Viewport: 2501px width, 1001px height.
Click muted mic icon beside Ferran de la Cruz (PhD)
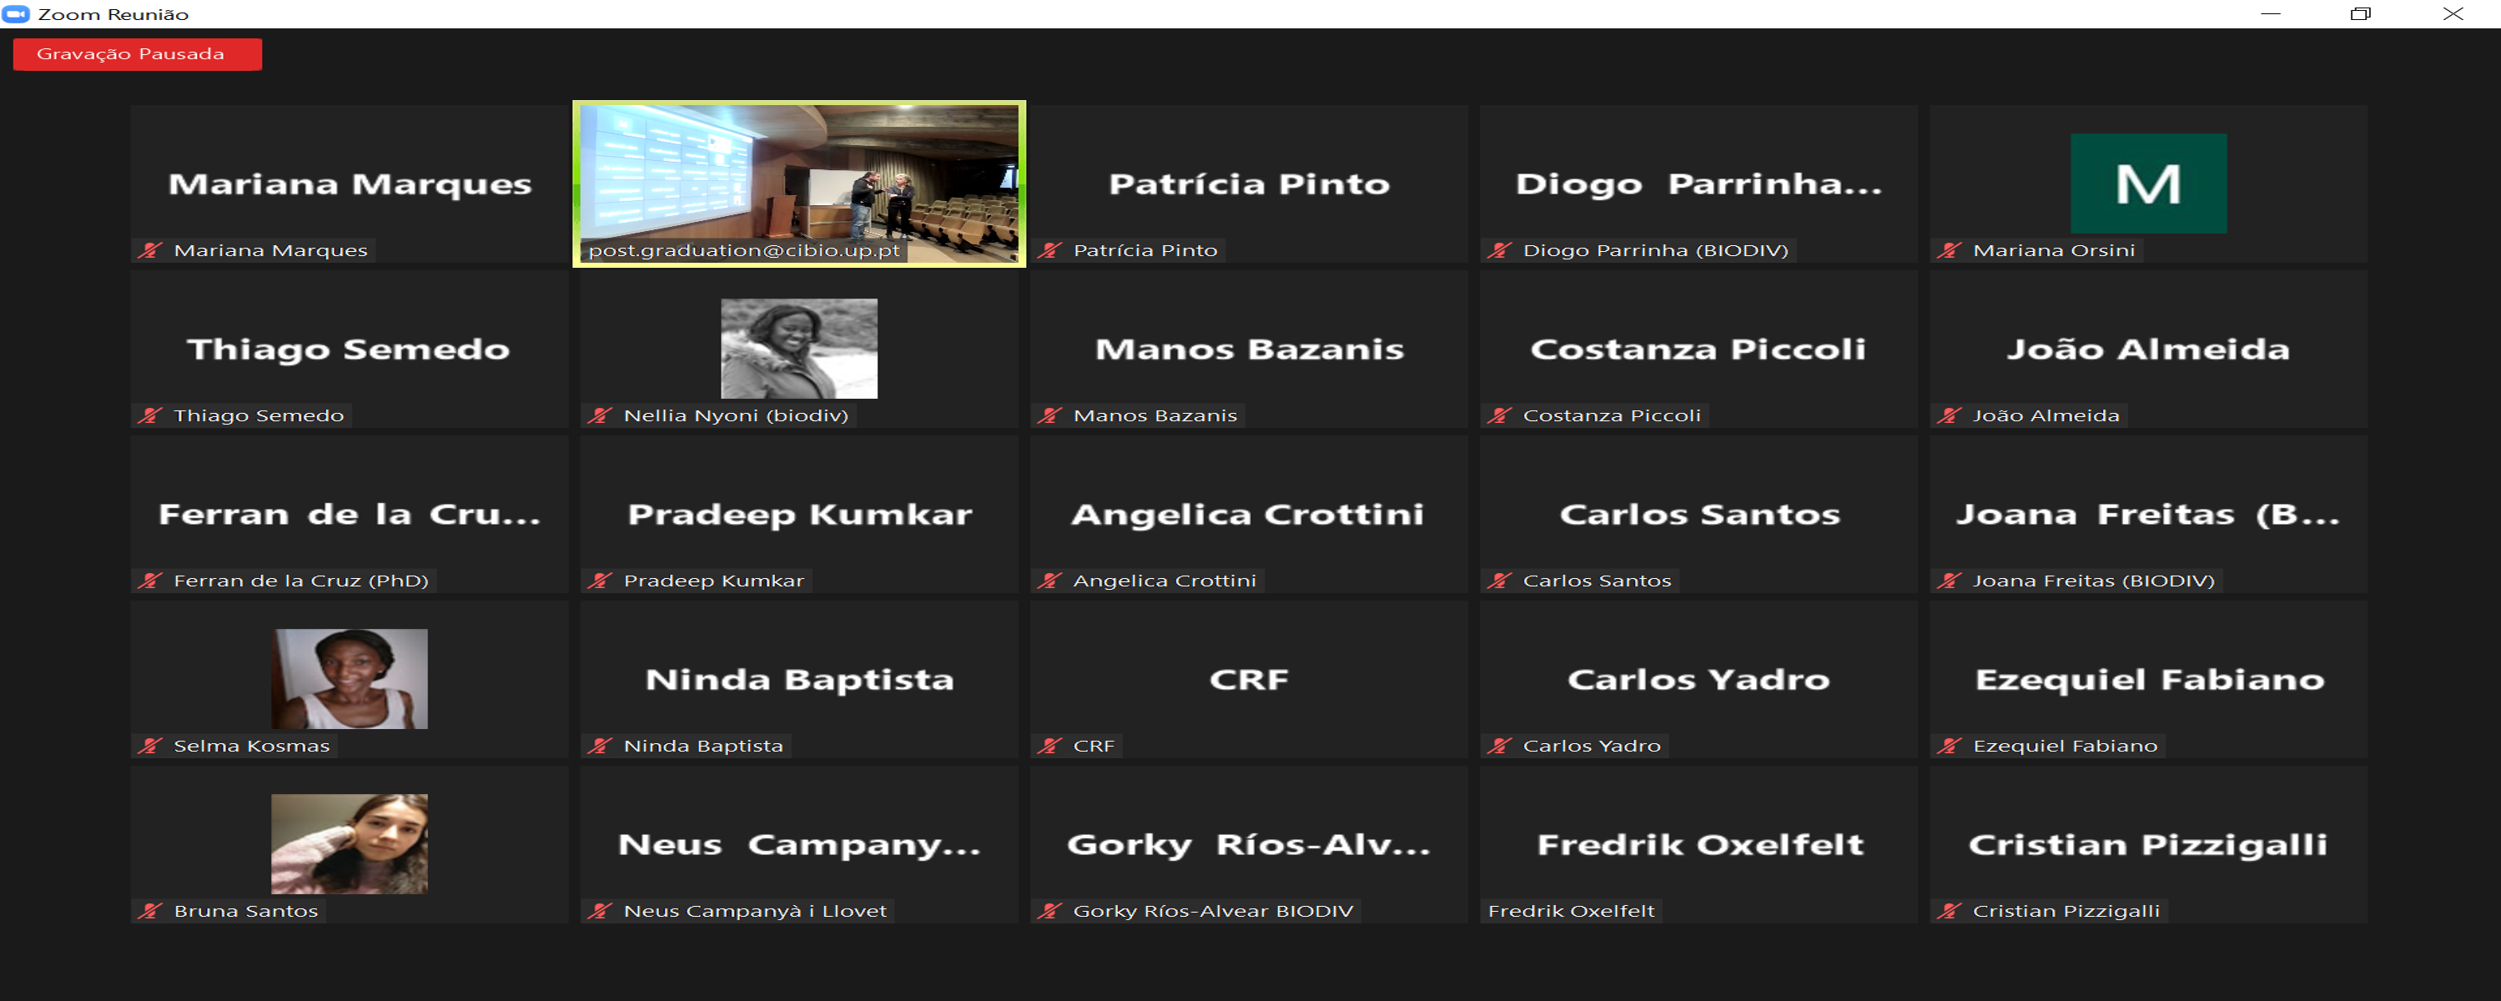pyautogui.click(x=149, y=581)
